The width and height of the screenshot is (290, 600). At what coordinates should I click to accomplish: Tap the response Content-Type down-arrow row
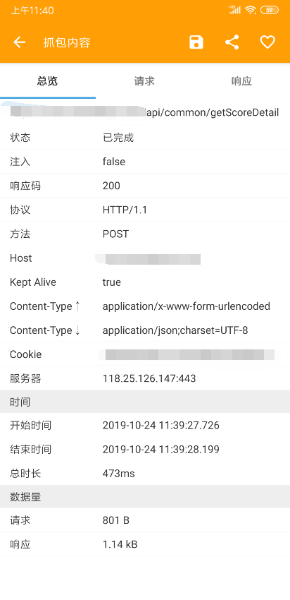[145, 330]
